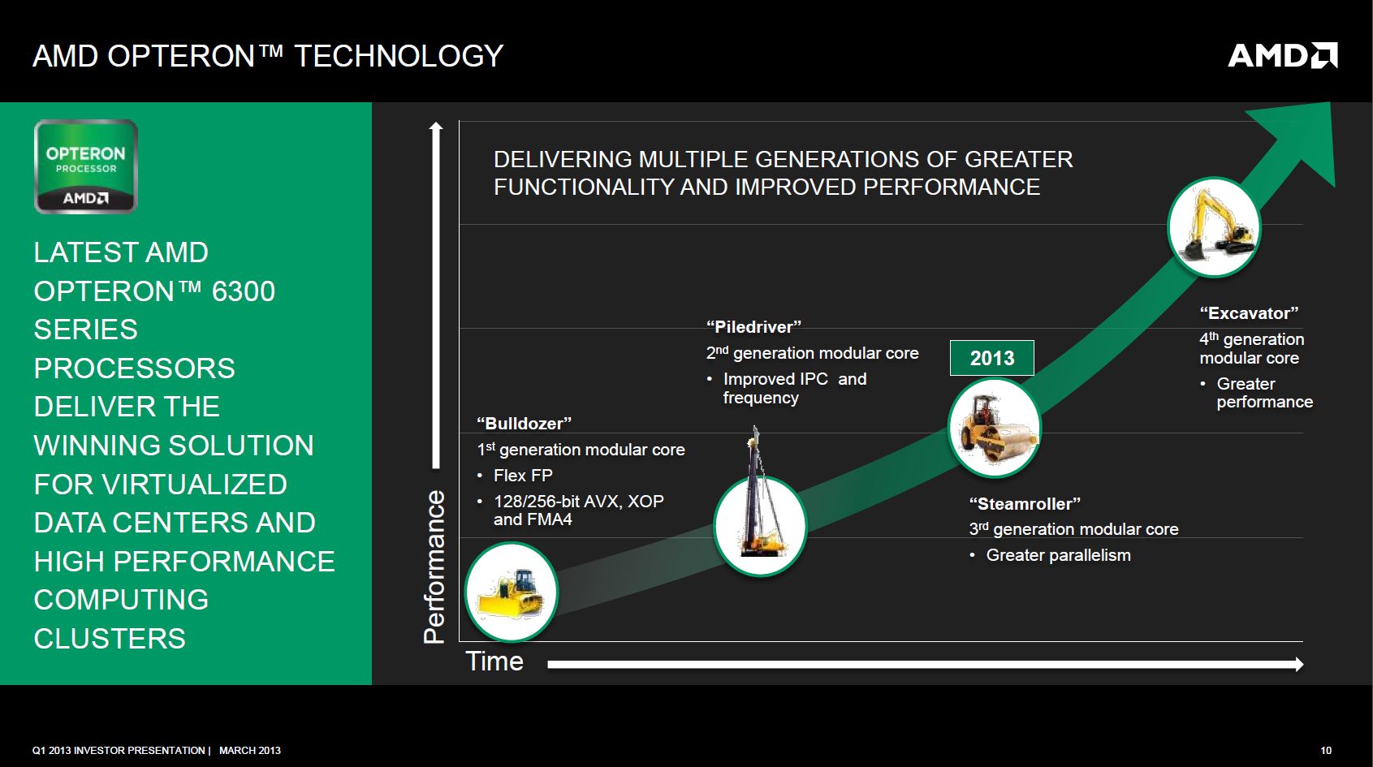Image resolution: width=1373 pixels, height=767 pixels.
Task: Click the green 2013 label box
Action: click(992, 358)
